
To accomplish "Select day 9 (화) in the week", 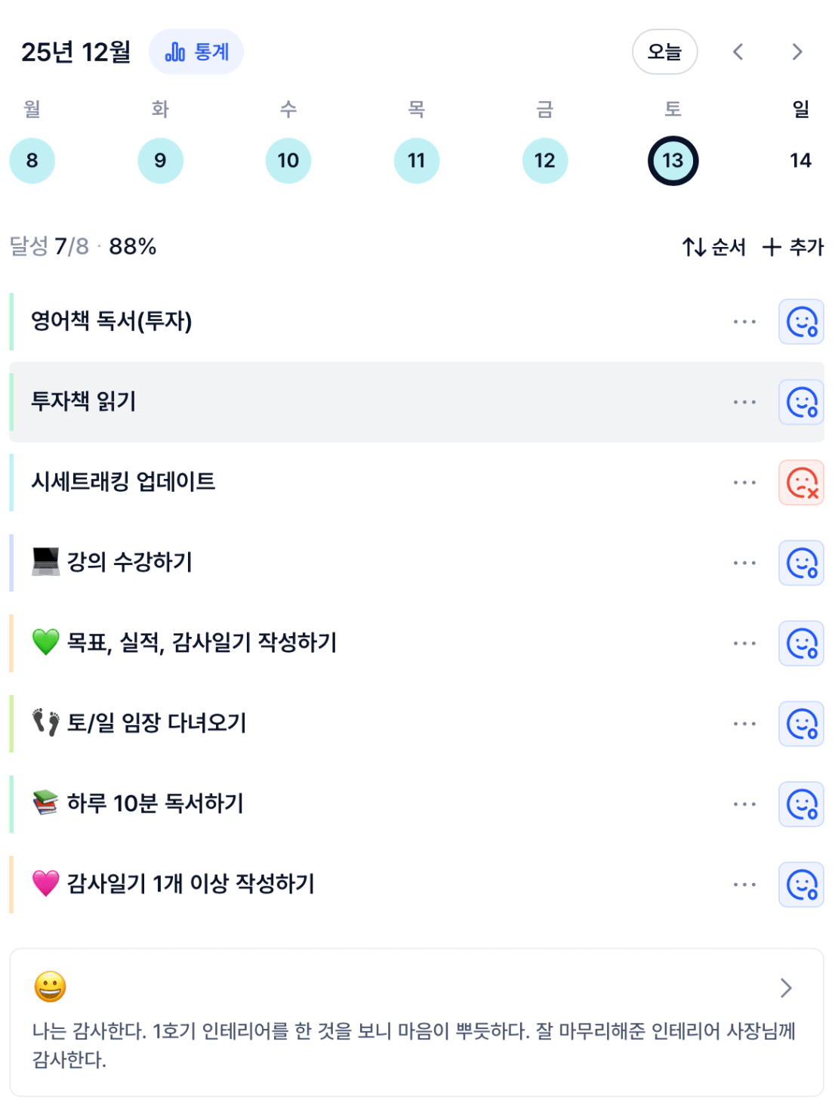I will coord(160,161).
